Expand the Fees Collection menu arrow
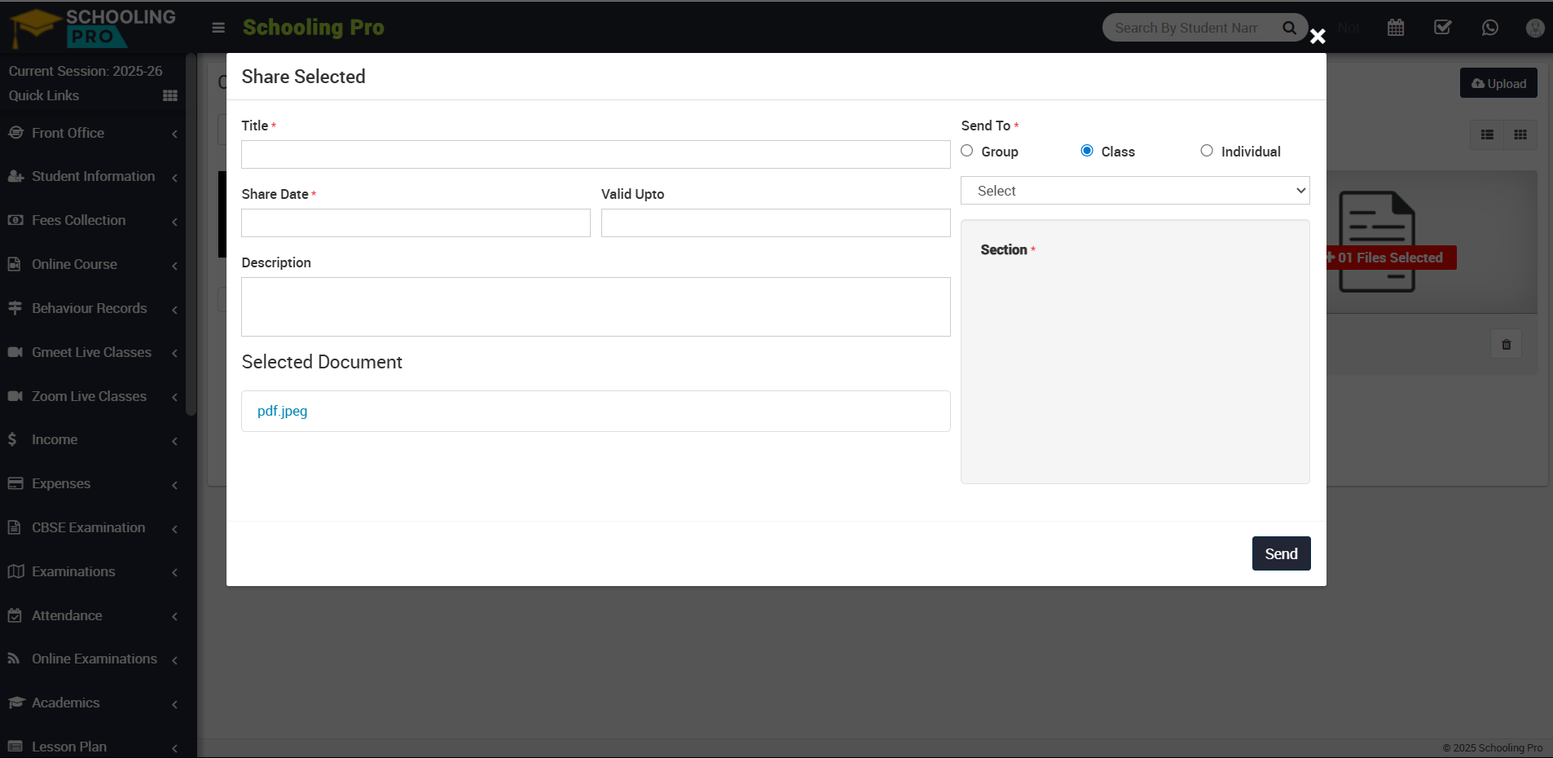 pos(174,221)
